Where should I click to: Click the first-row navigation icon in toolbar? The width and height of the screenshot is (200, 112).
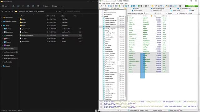[134, 6]
